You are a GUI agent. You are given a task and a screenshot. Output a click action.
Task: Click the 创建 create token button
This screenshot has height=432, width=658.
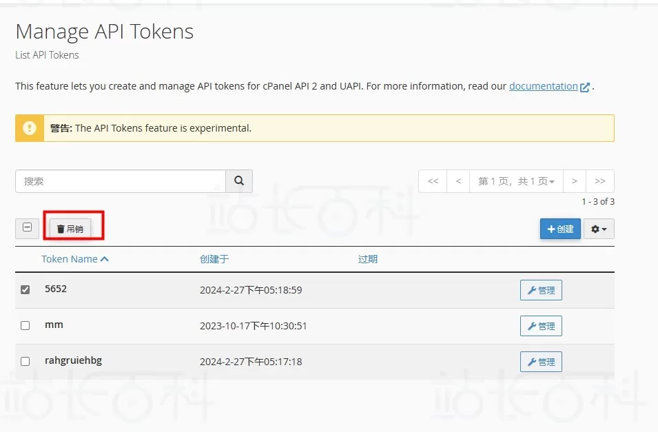[x=560, y=229]
